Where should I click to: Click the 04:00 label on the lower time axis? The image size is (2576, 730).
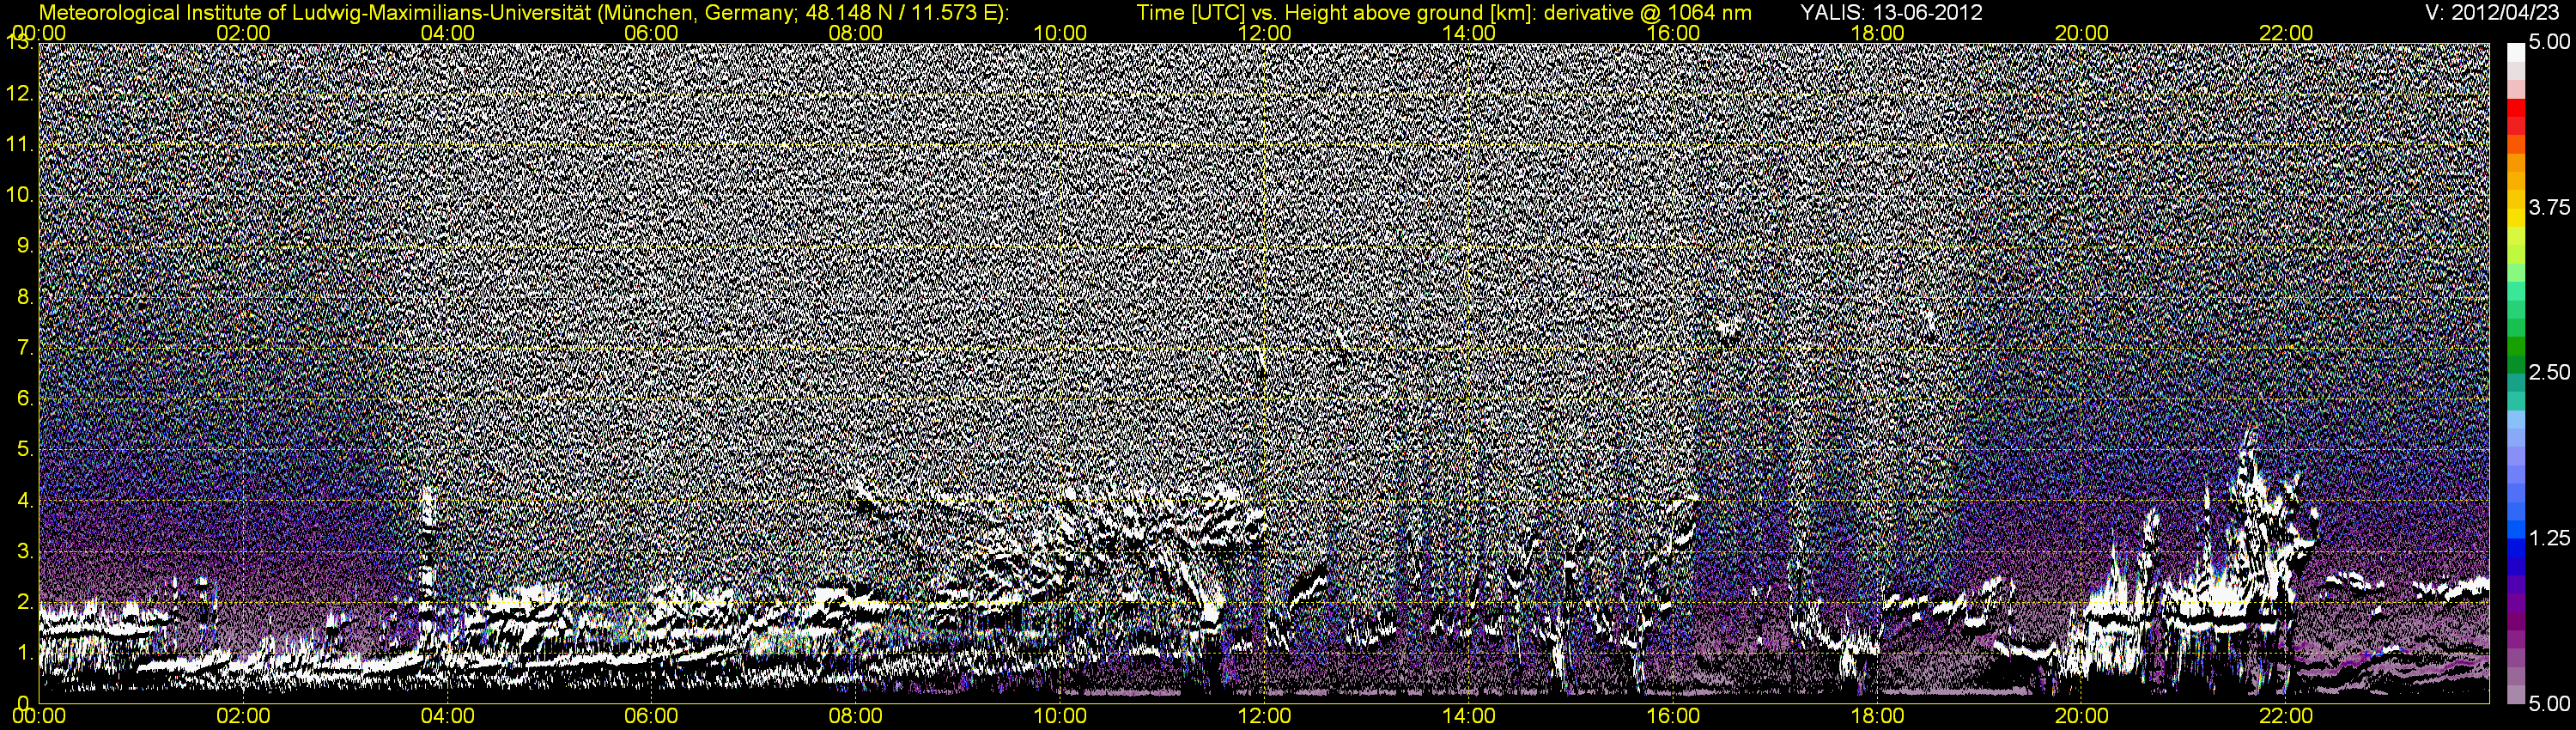coord(447,716)
